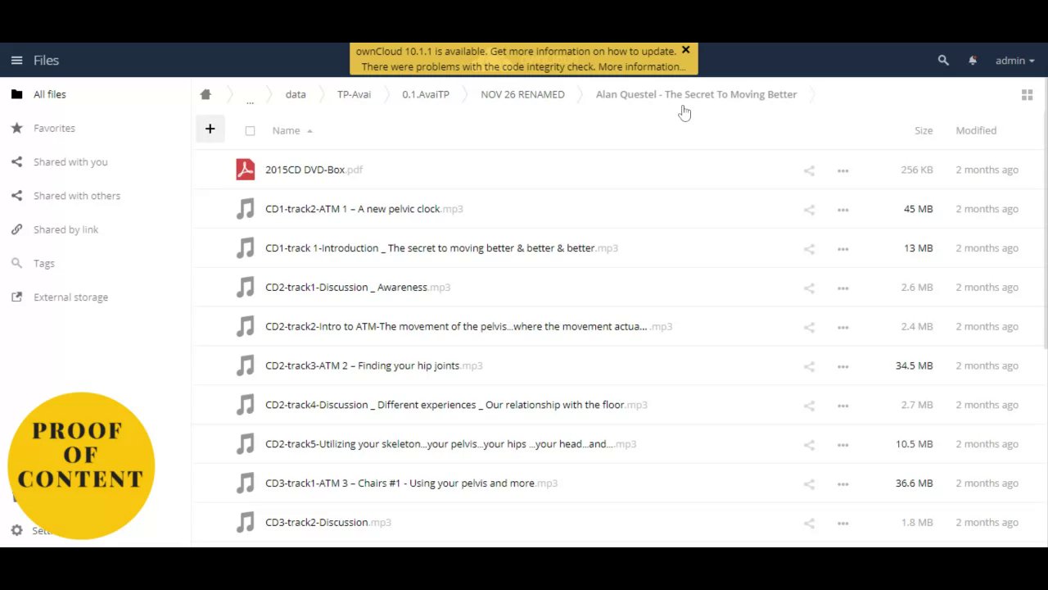
Task: Open CD3-track1-ATM 3 Chairs #1 file
Action: point(411,483)
